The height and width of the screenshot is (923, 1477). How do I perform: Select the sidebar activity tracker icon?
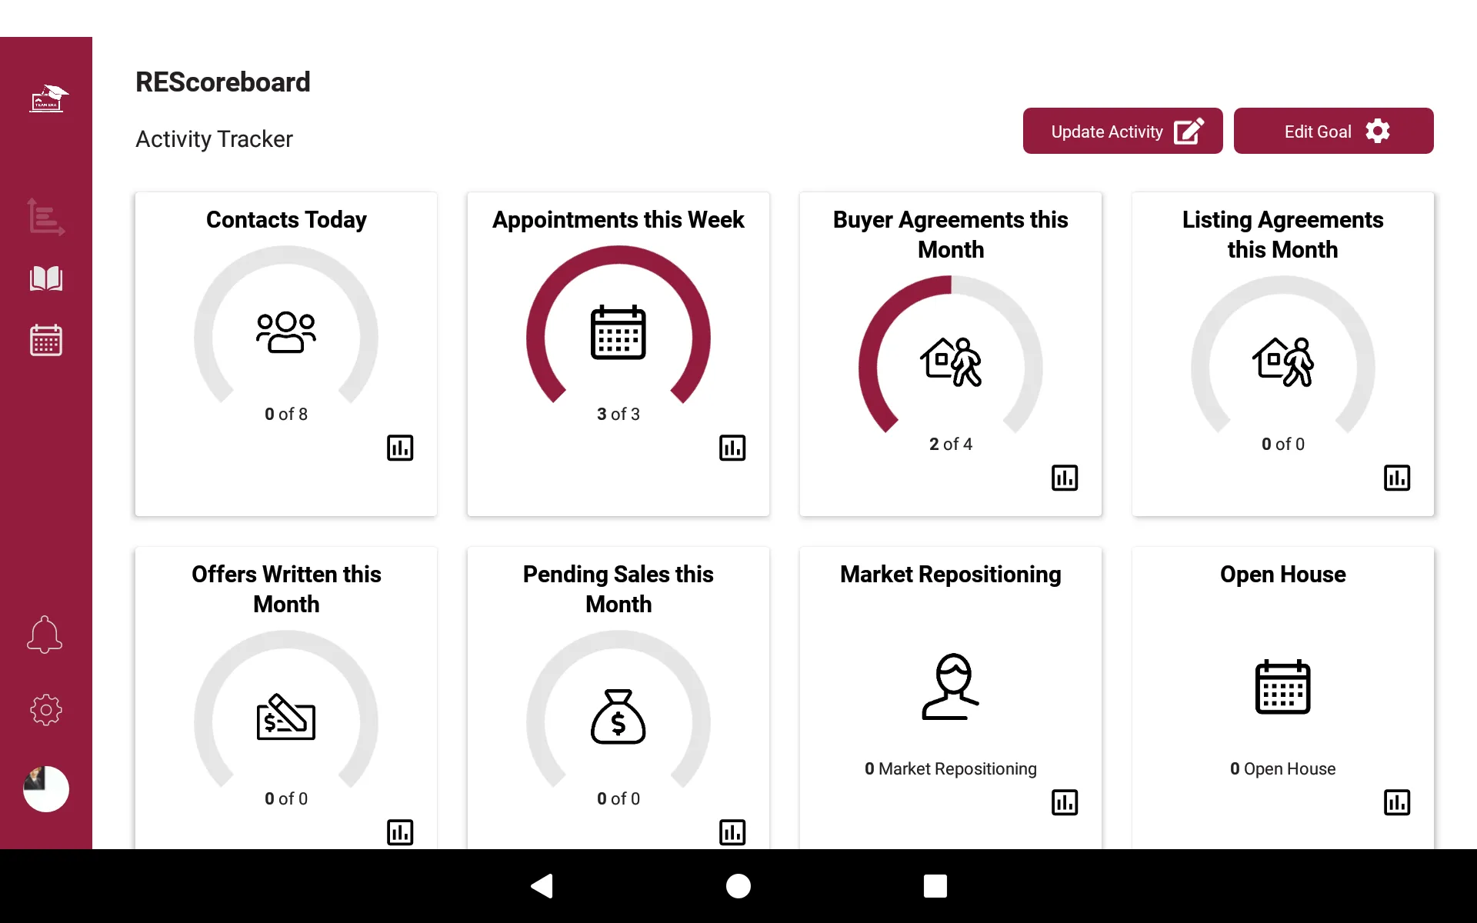click(45, 217)
